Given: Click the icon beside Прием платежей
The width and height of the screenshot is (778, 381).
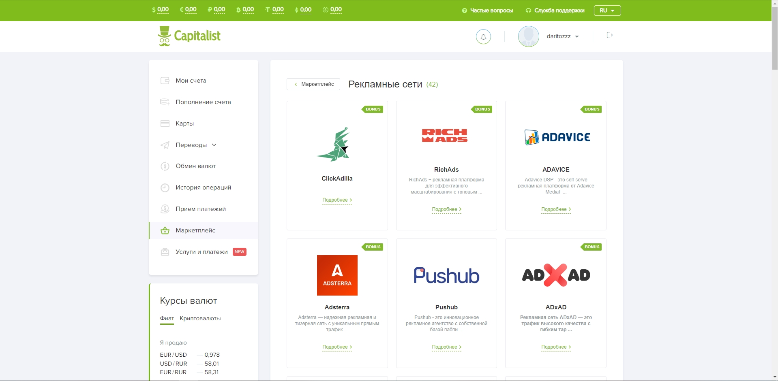Looking at the screenshot, I should point(165,209).
